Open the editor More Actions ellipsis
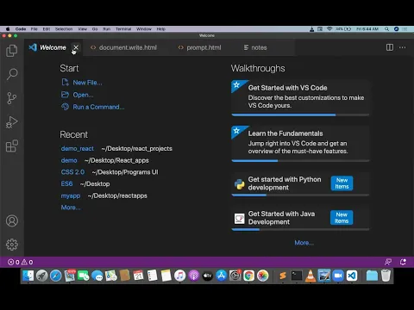Image resolution: width=414 pixels, height=310 pixels. 402,47
